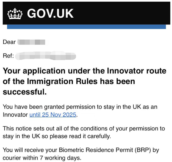Click the 'Dear' greeting text
172x162 pixels.
click(9, 42)
